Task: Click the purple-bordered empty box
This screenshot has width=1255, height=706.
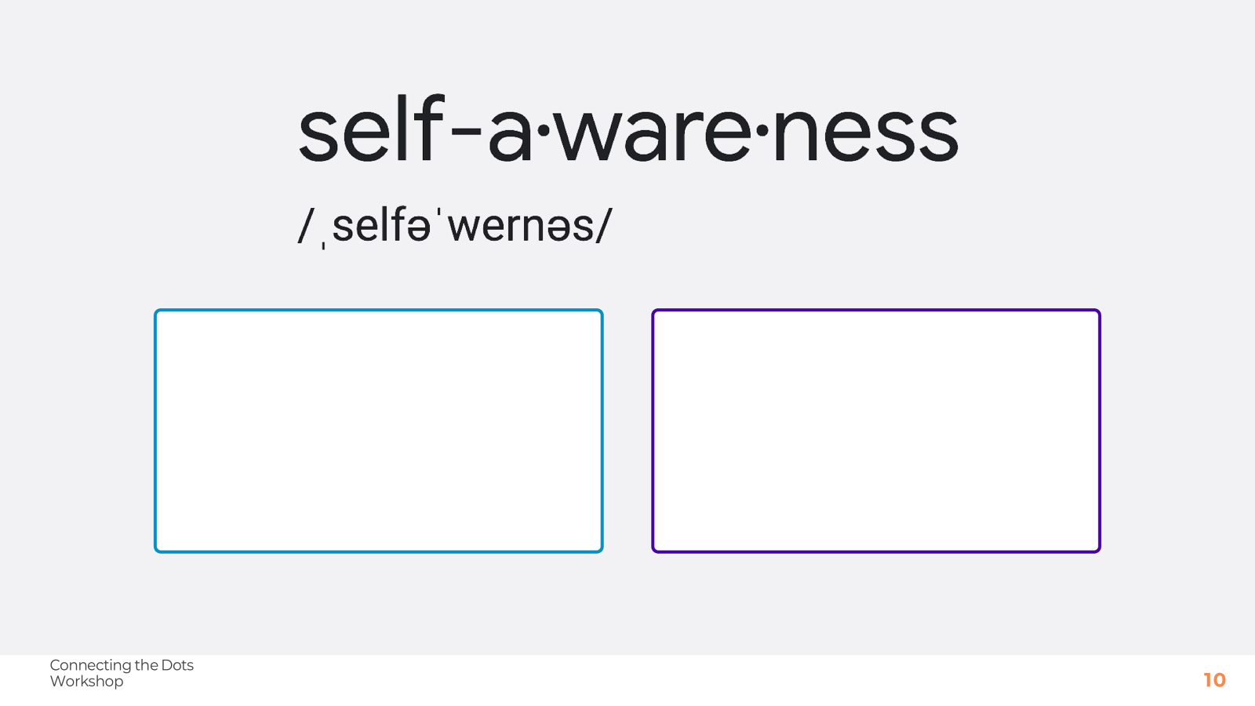Action: 875,431
